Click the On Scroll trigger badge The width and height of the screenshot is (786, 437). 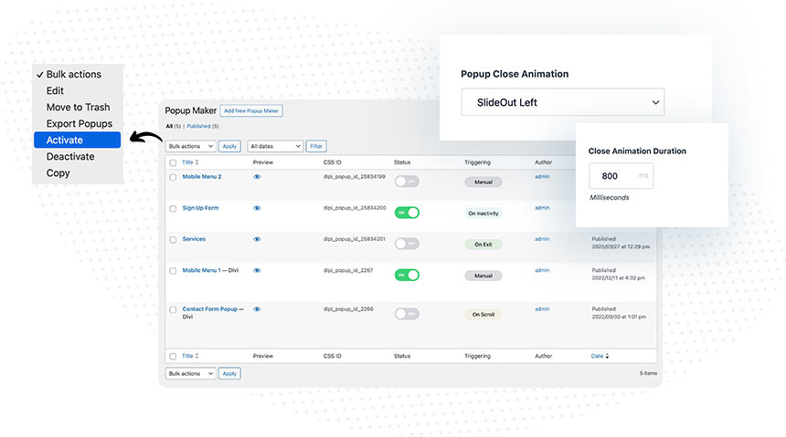(483, 315)
